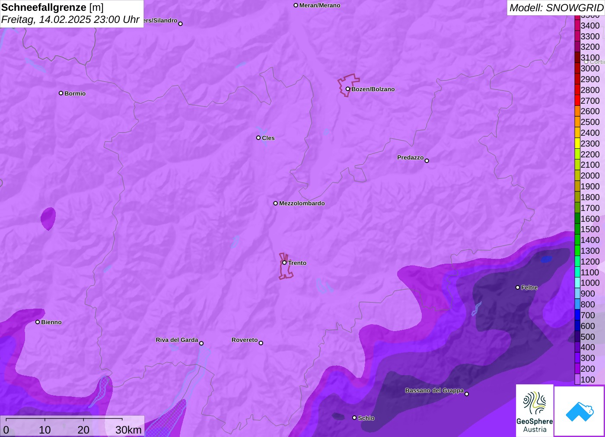Pick the 300 m legend color swatch

pyautogui.click(x=577, y=358)
